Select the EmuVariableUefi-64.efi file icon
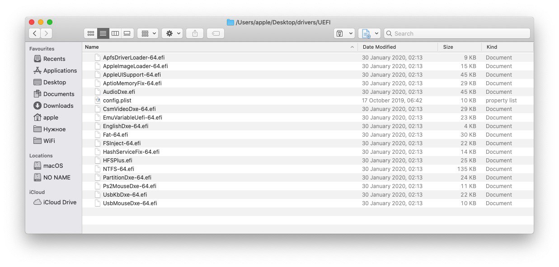The image size is (559, 267). tap(97, 118)
